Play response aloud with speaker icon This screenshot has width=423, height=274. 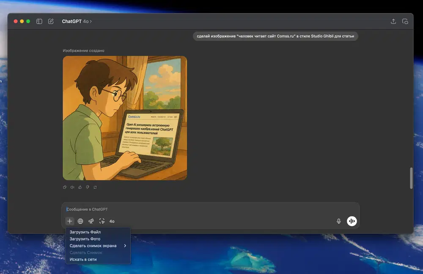(x=72, y=187)
